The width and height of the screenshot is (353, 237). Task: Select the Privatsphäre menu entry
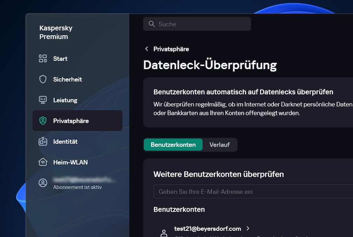coord(78,120)
